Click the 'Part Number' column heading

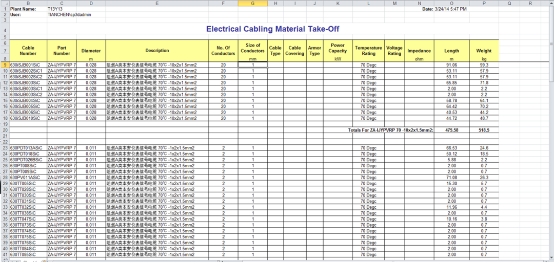coord(62,51)
